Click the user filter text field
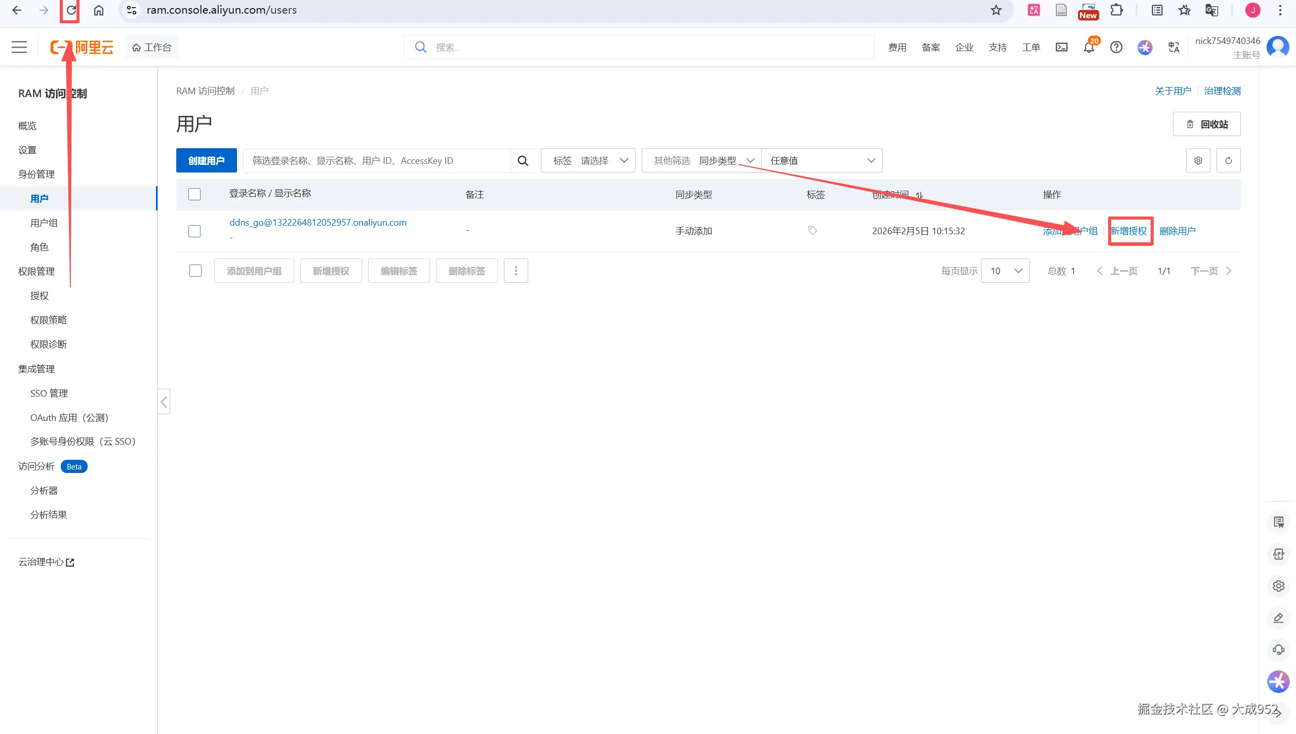The height and width of the screenshot is (734, 1296). tap(376, 161)
